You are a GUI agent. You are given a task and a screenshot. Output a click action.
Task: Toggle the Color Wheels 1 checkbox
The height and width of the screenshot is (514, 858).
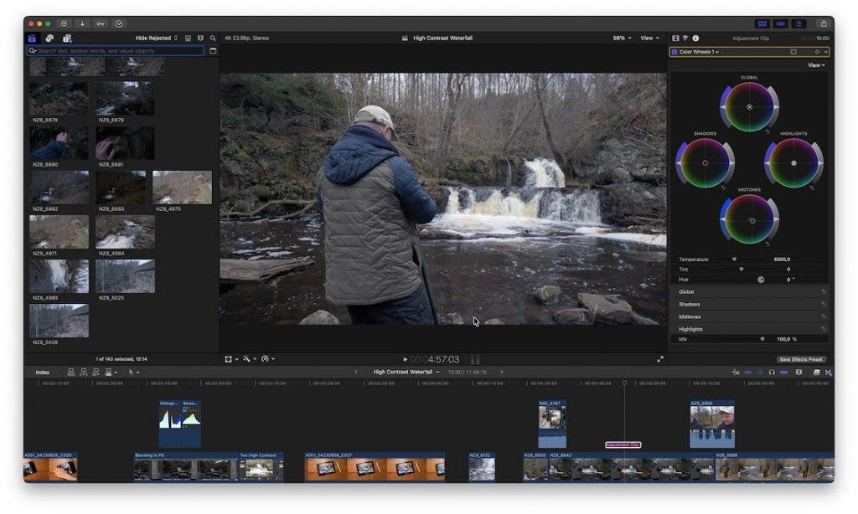point(675,52)
